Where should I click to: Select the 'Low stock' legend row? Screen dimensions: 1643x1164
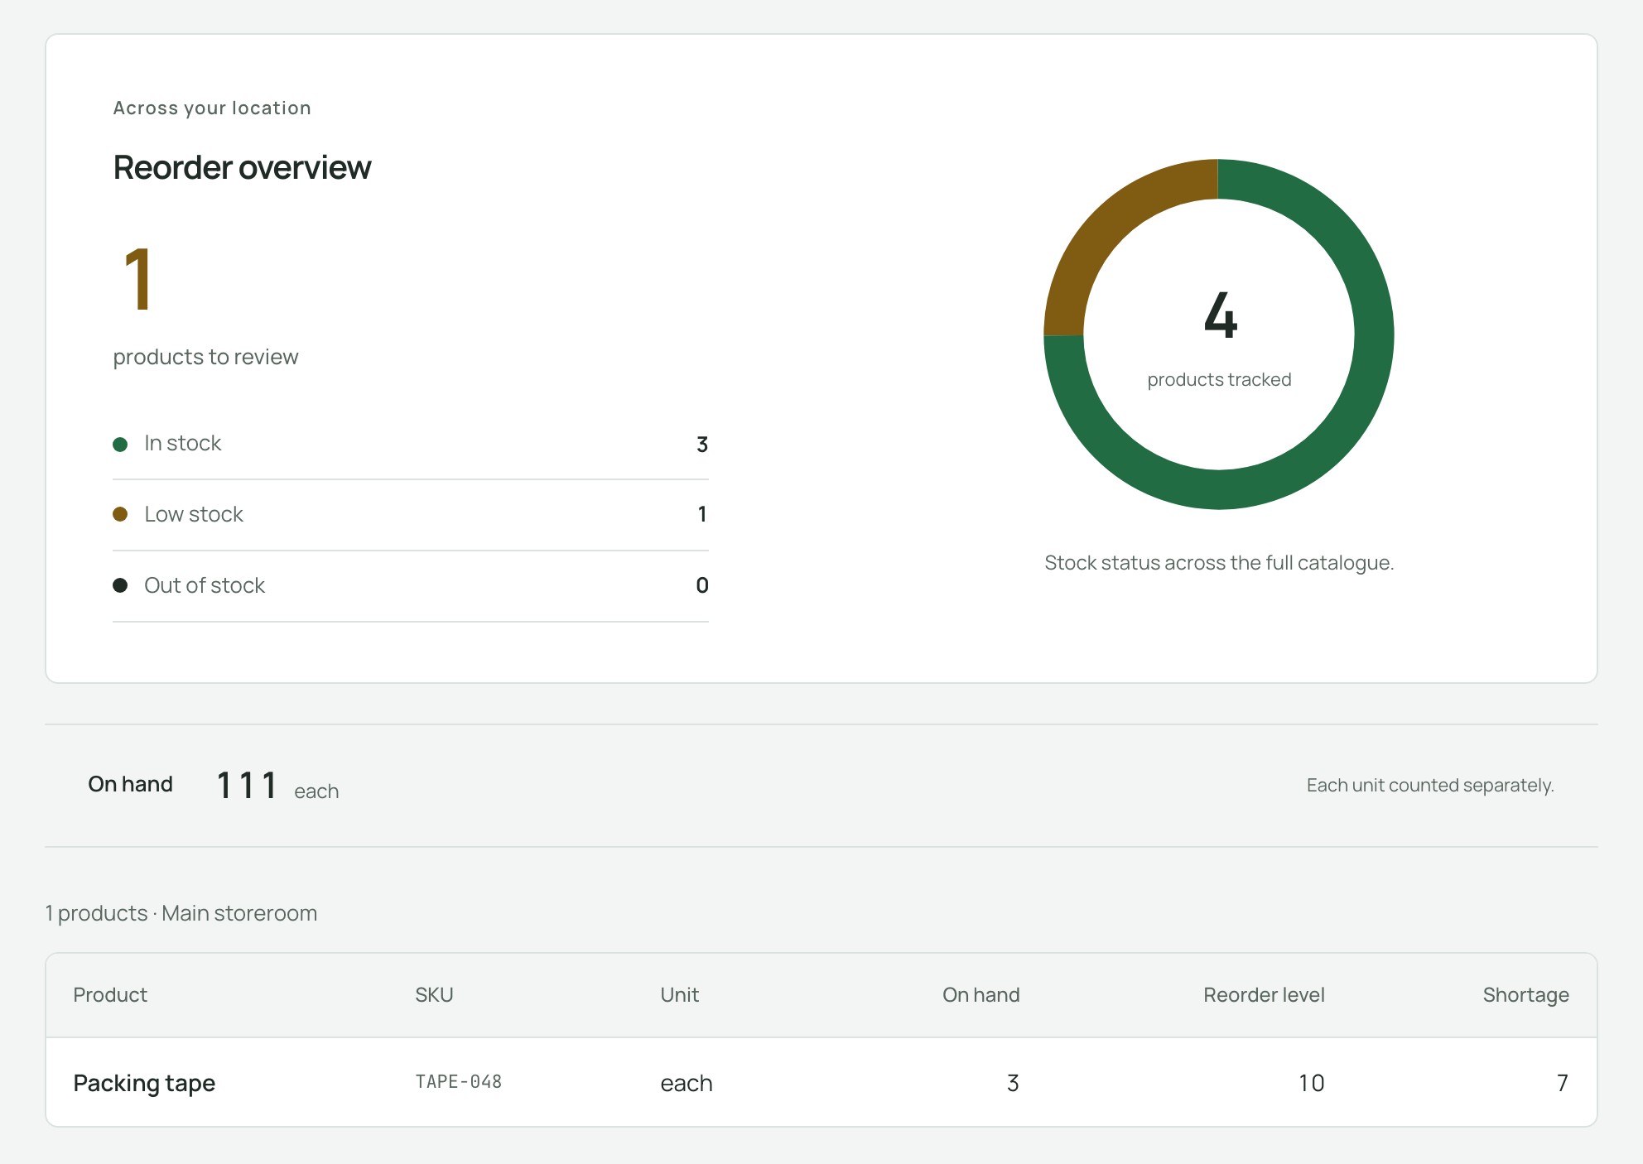click(411, 515)
